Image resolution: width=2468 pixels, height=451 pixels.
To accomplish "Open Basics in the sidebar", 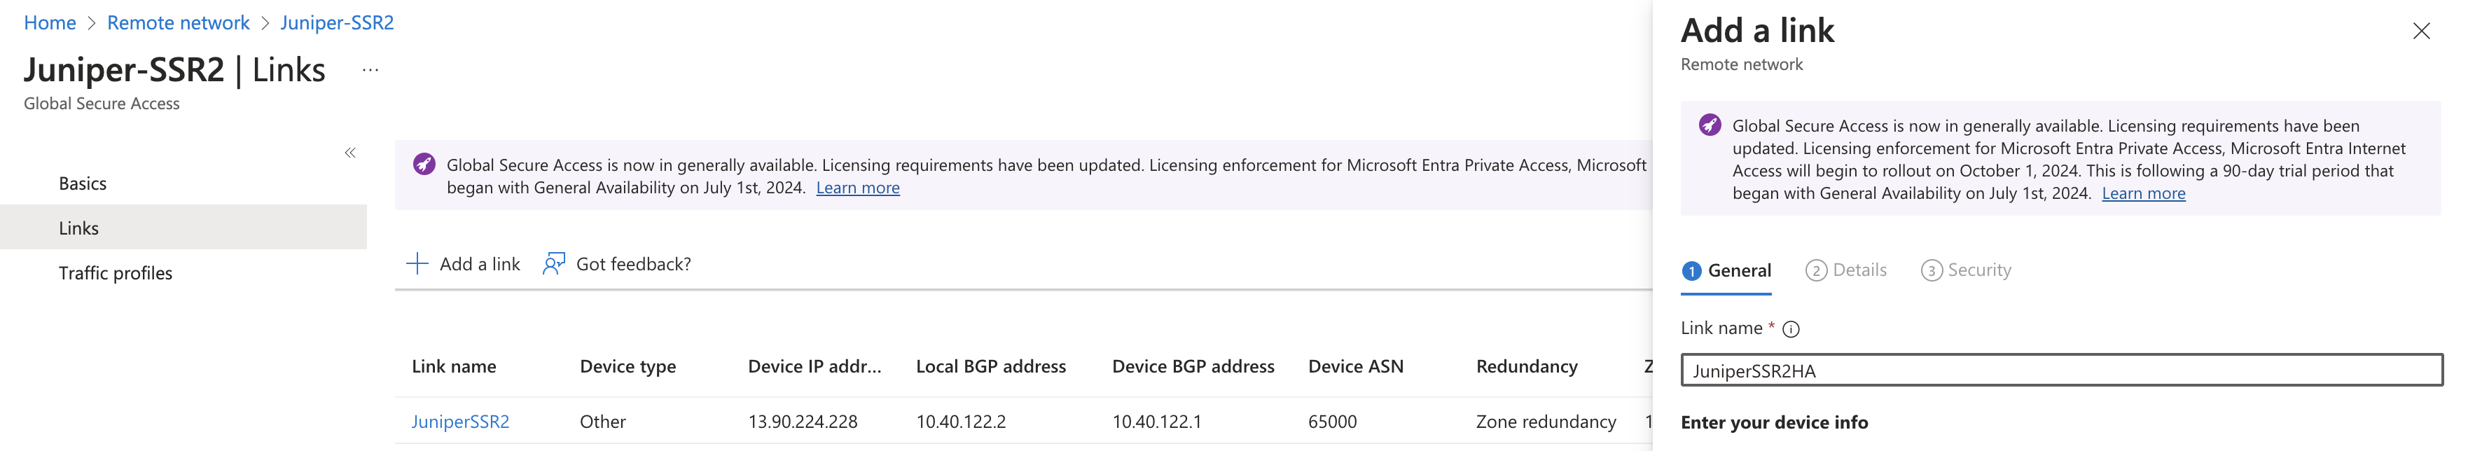I will [83, 184].
